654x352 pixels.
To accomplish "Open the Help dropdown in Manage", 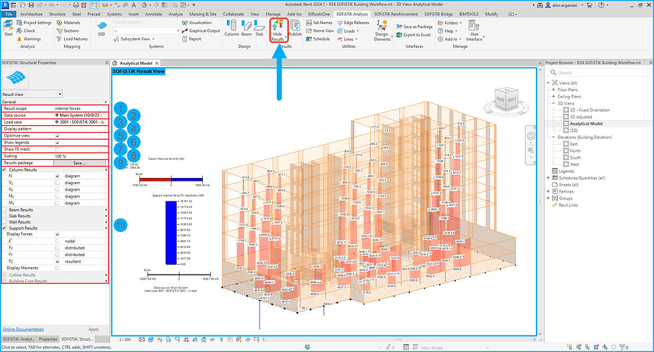I will click(448, 31).
